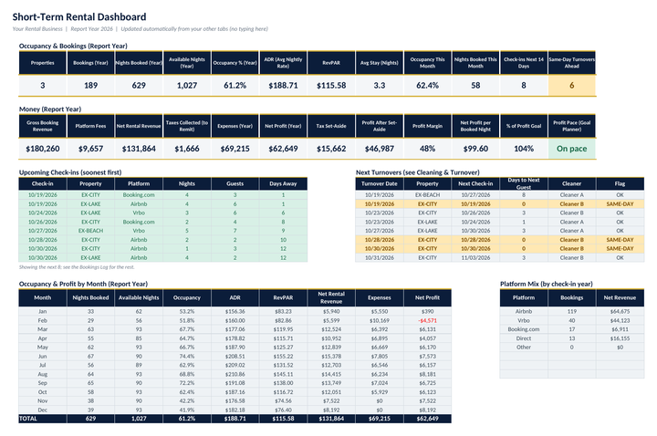Select the Aug ADR value $210.86

[x=235, y=375]
